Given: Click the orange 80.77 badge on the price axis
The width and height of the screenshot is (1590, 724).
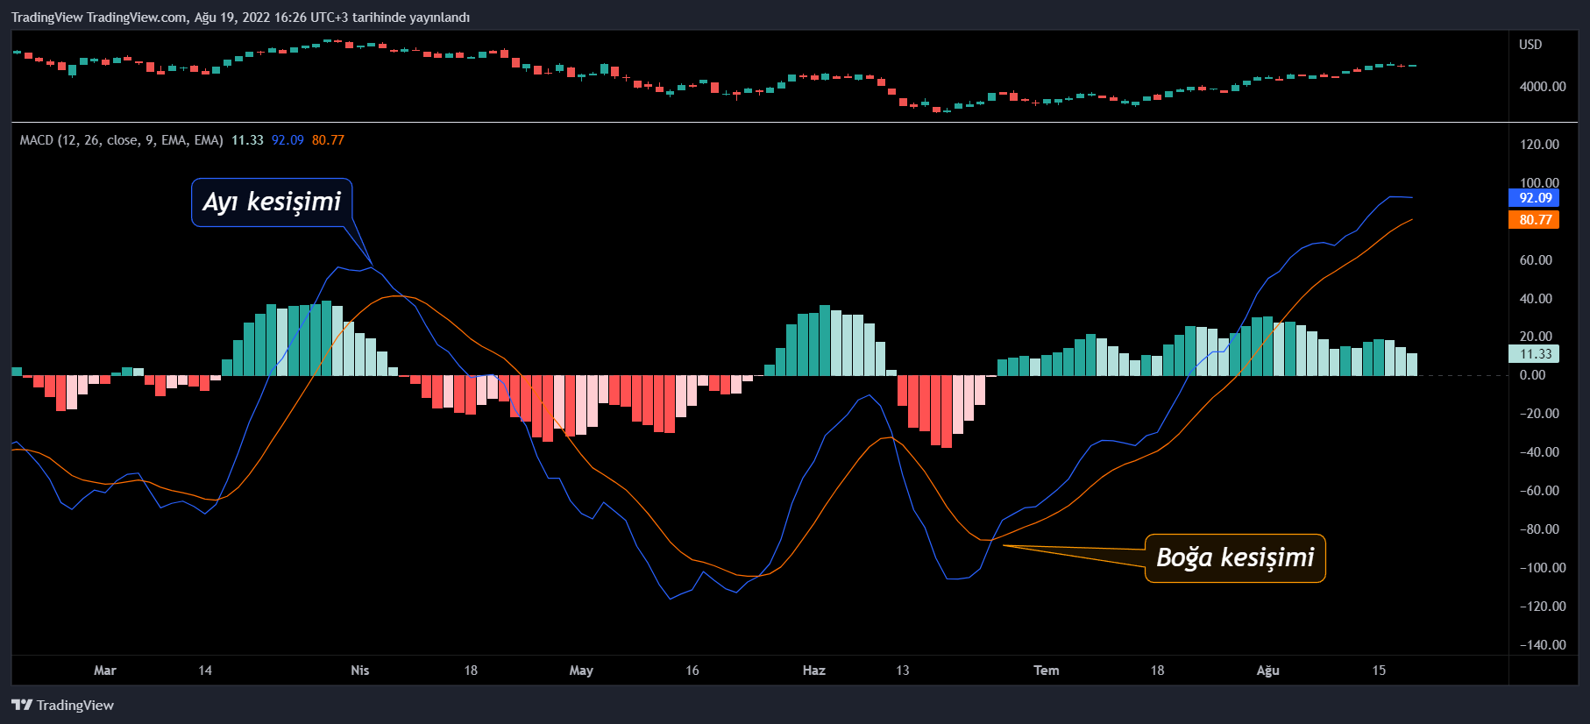Looking at the screenshot, I should click(x=1534, y=220).
